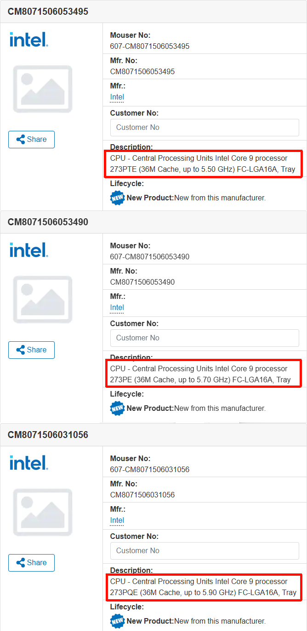Click the CM8071506053490 card heading
307x631 pixels.
coord(48,222)
